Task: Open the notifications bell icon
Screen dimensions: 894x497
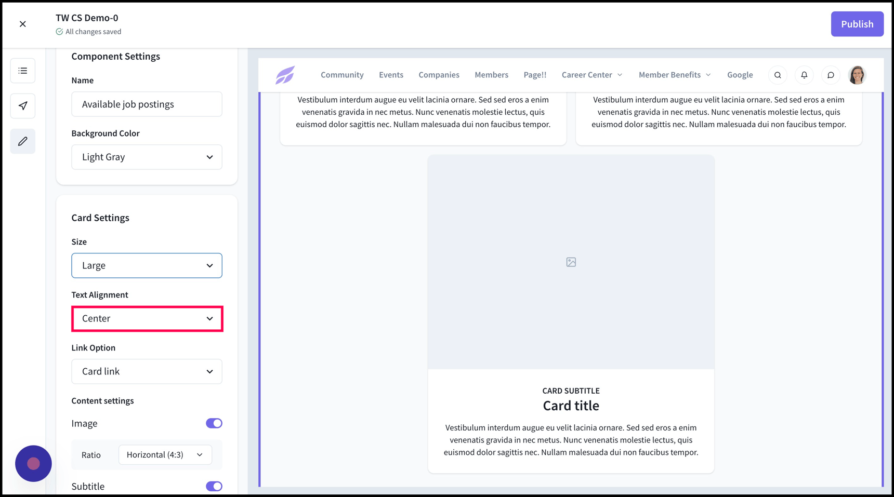Action: click(804, 75)
